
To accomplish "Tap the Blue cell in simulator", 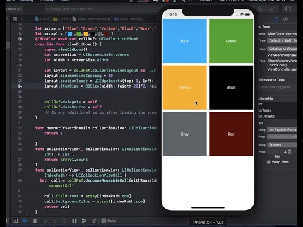I will (185, 41).
